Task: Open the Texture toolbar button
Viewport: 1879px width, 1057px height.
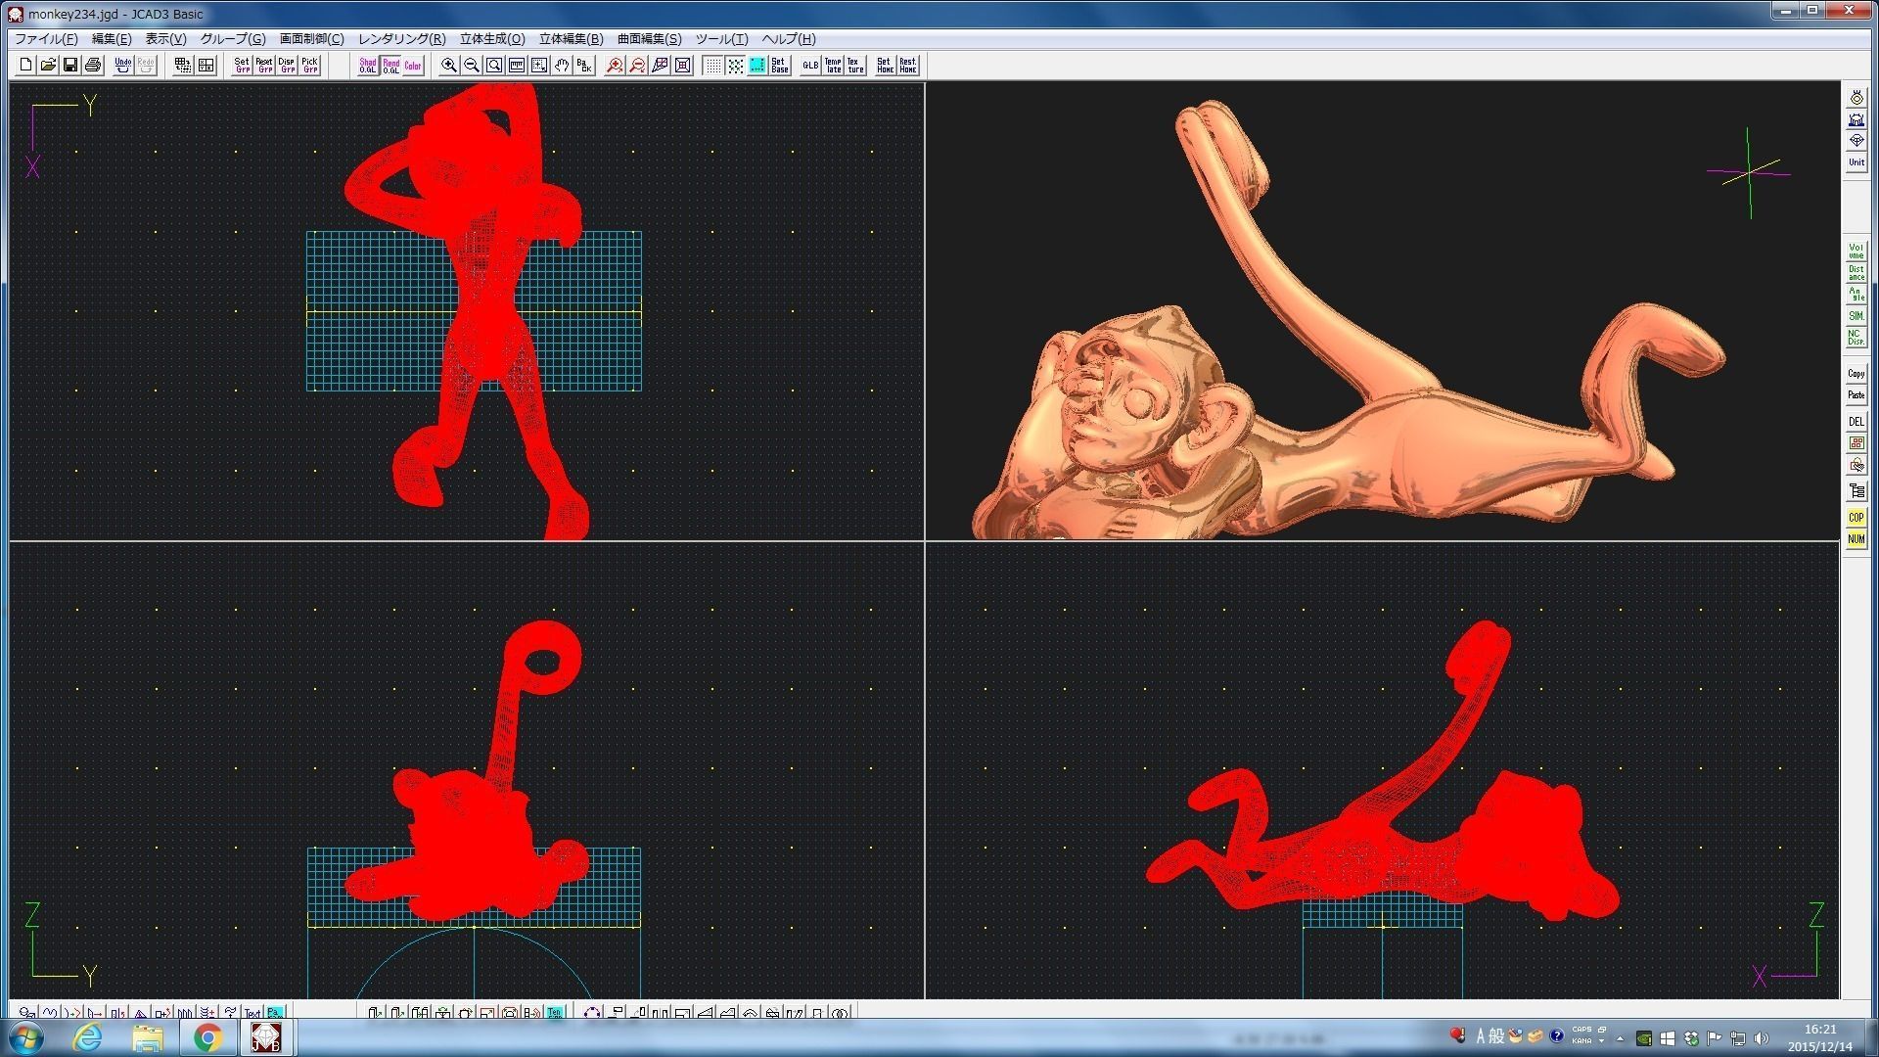Action: (855, 66)
